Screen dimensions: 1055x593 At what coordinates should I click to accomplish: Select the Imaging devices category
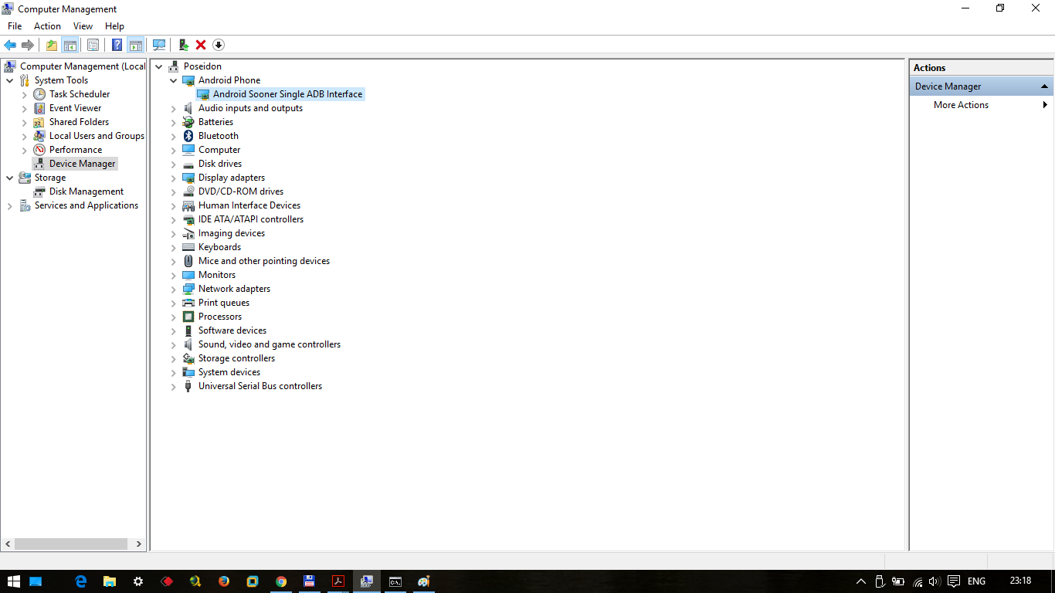point(232,233)
